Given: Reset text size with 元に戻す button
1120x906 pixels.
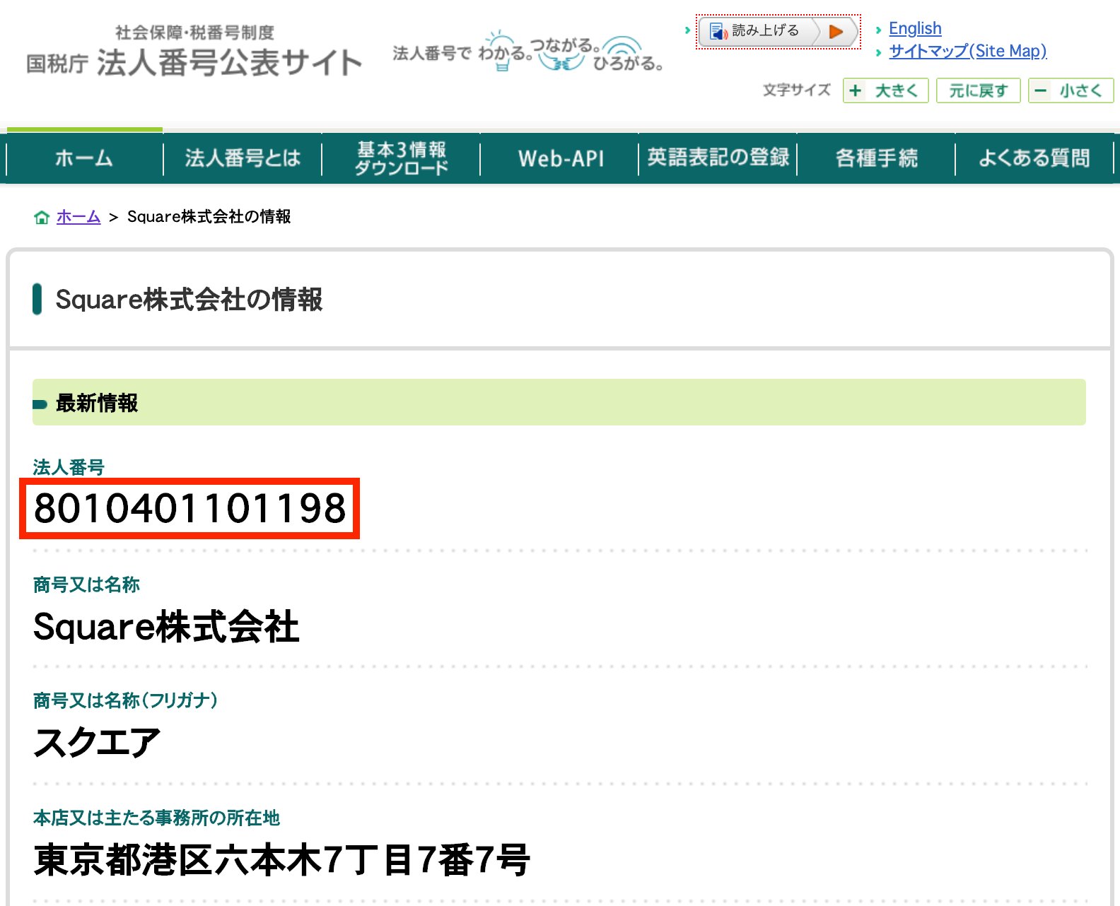Looking at the screenshot, I should pyautogui.click(x=978, y=90).
